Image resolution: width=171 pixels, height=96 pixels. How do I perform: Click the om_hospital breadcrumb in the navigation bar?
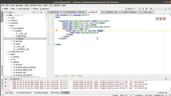24,9
